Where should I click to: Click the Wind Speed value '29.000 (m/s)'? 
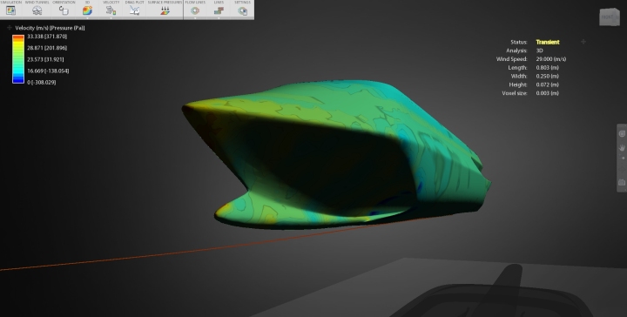pyautogui.click(x=551, y=59)
